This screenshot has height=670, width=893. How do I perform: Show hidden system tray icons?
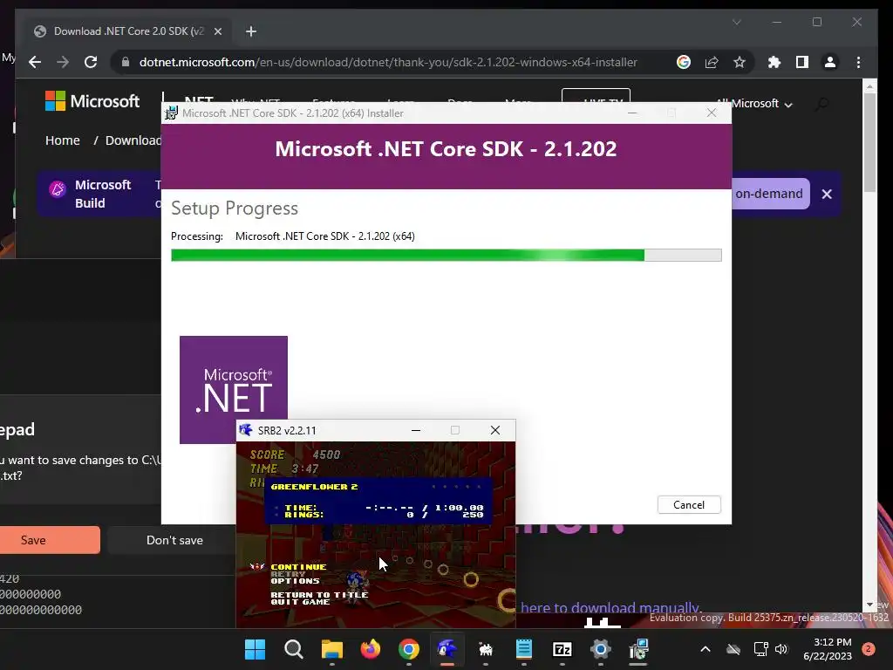pyautogui.click(x=705, y=649)
